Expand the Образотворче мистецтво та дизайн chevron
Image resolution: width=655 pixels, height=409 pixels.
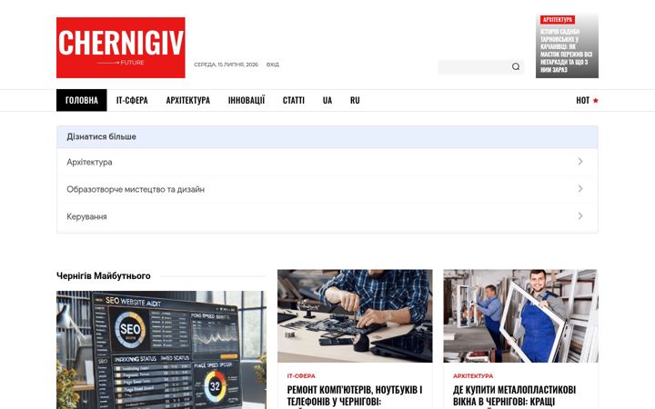(x=580, y=189)
